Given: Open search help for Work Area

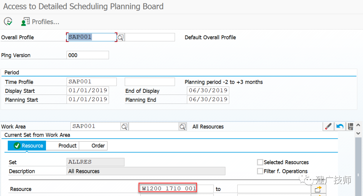Looking at the screenshot, I should pos(125,127).
